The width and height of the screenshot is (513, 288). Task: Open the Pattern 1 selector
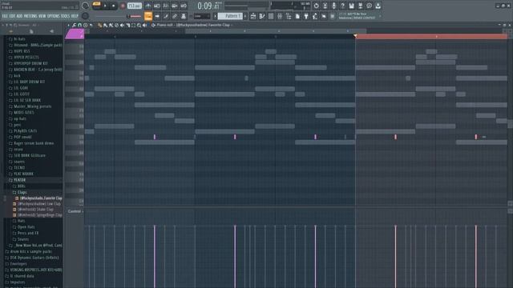(x=230, y=16)
